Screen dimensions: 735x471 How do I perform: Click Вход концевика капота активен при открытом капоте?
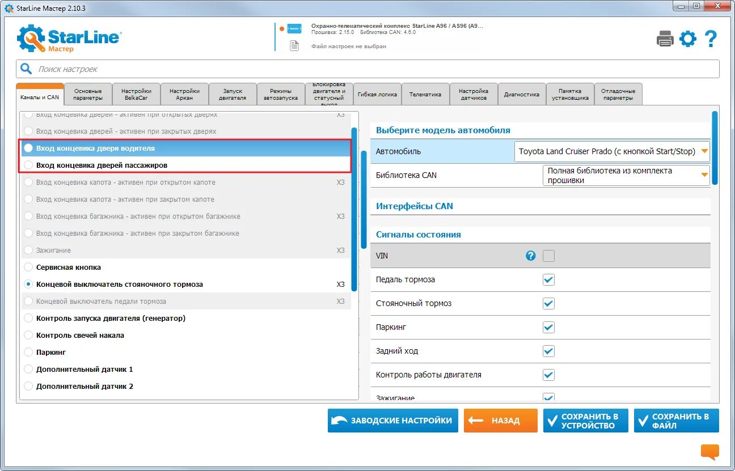186,182
